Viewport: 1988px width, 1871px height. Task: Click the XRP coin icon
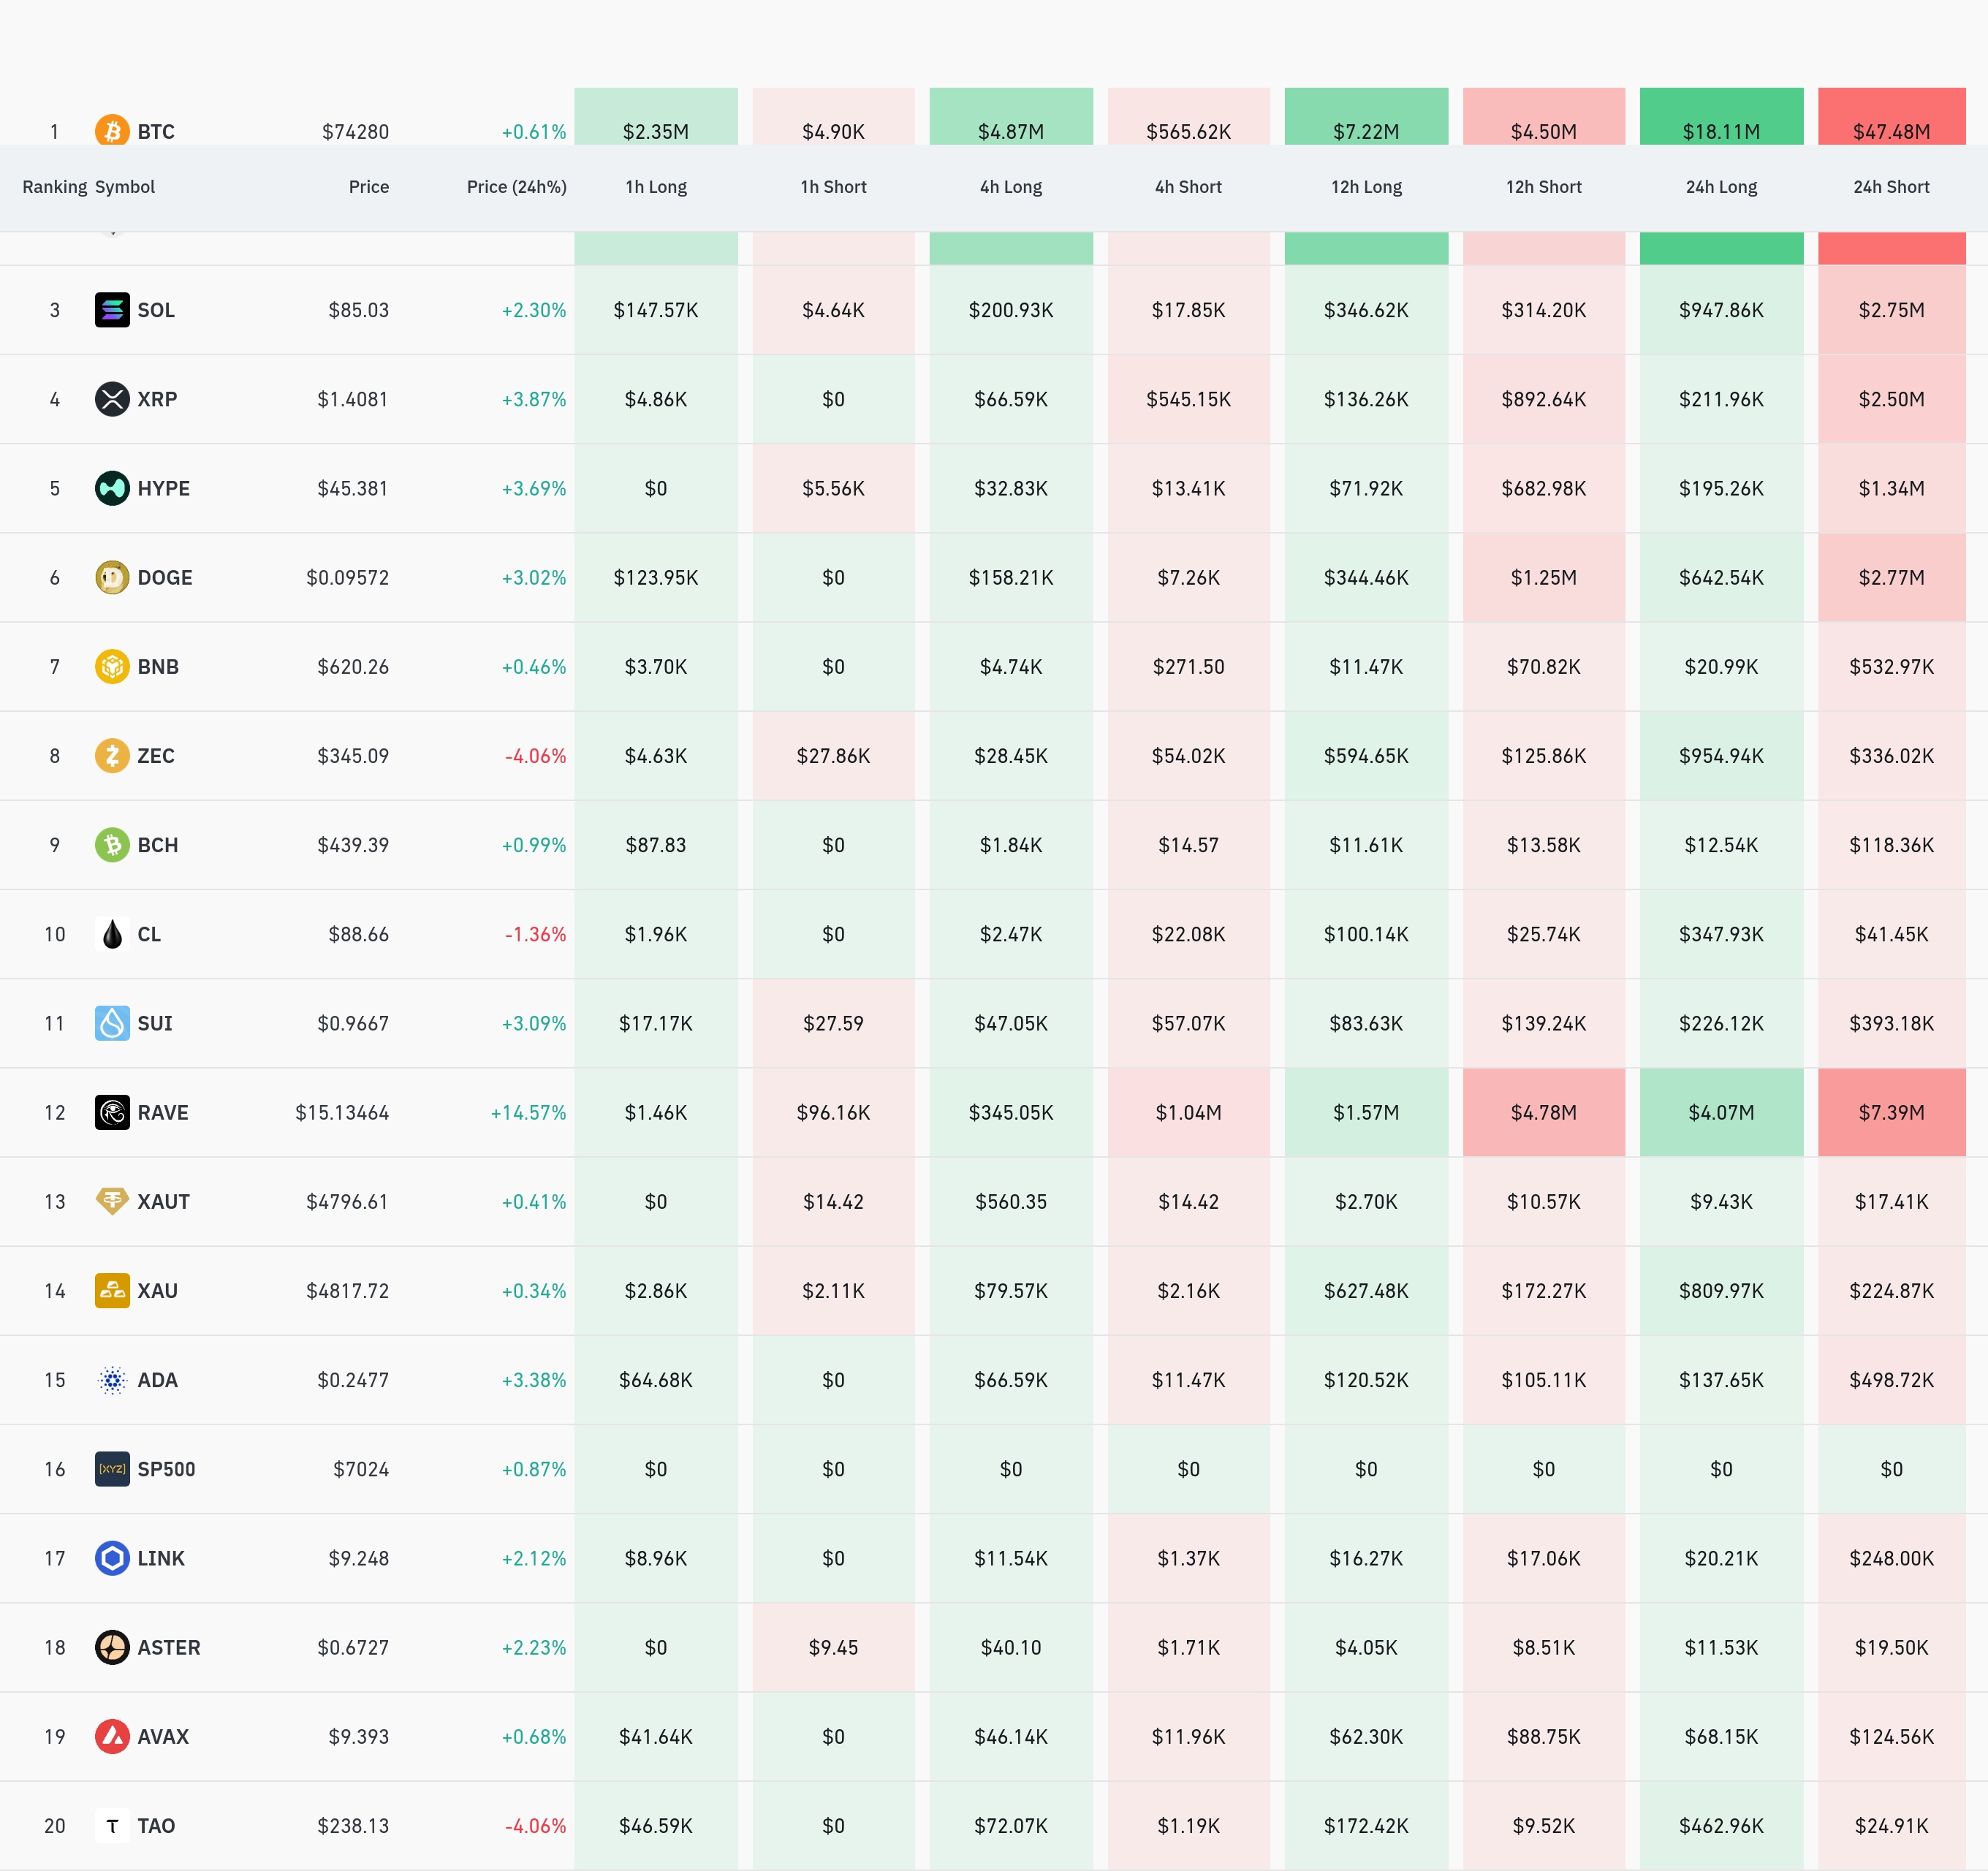112,399
